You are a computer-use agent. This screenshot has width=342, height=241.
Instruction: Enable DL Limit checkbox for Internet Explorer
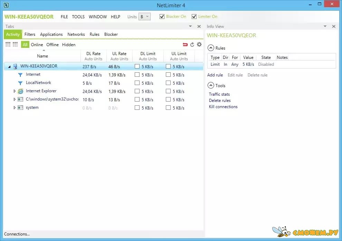click(x=137, y=91)
